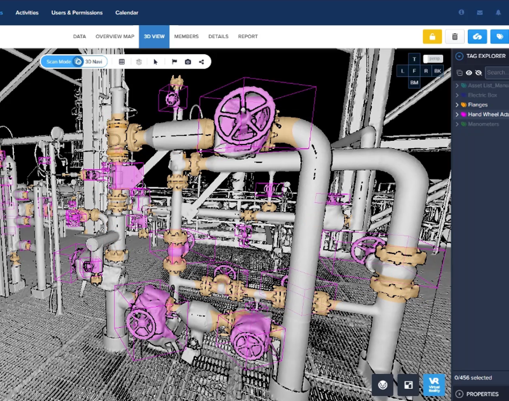Click the grid view icon in viewer toolbar

point(121,62)
